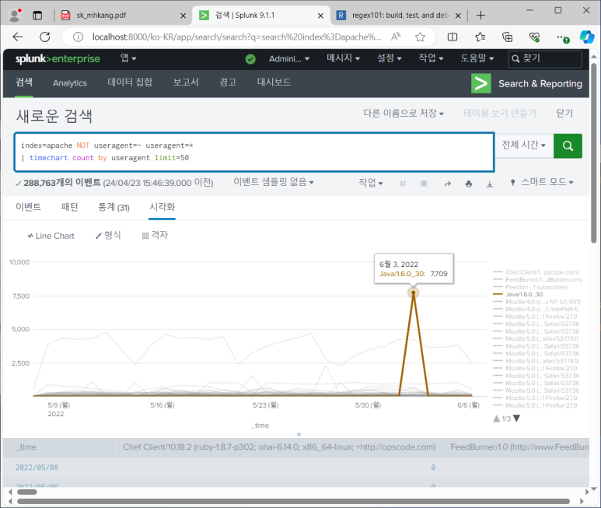Open the 설정 dropdown

(389, 58)
